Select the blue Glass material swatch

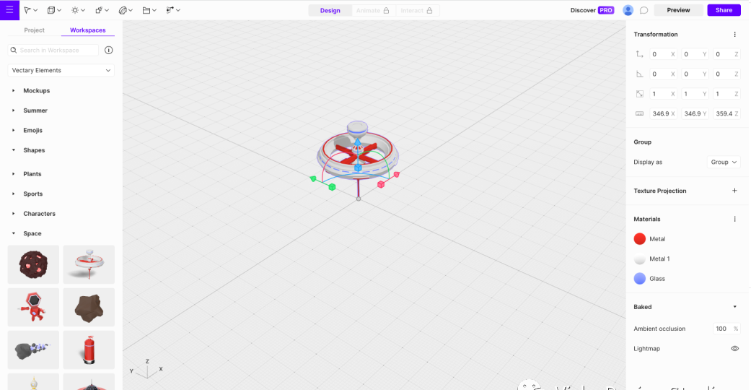point(639,279)
